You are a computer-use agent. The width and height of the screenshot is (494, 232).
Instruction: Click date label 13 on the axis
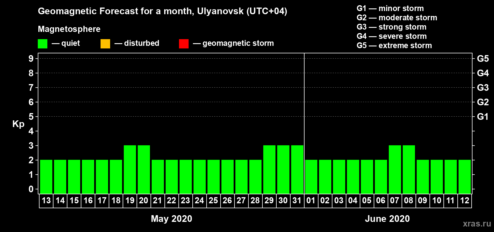46,201
